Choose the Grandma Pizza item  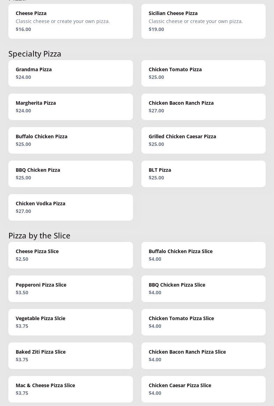click(x=71, y=73)
